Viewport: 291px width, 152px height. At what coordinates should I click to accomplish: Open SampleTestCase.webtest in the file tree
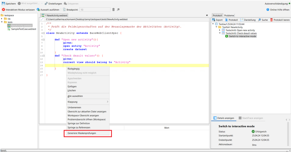(23, 29)
